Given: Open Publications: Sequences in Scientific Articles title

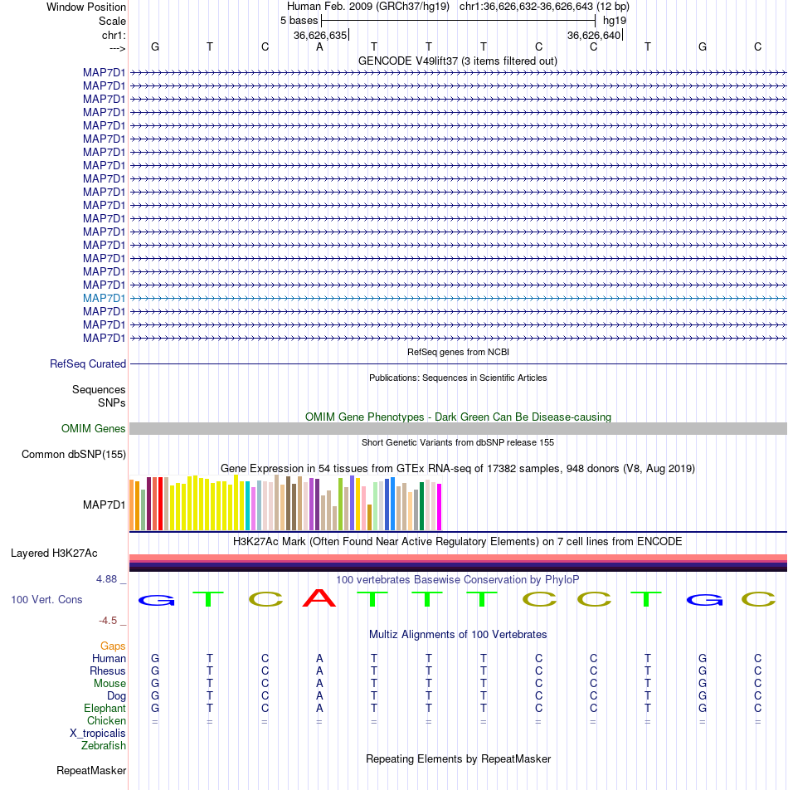Looking at the screenshot, I should click(458, 378).
